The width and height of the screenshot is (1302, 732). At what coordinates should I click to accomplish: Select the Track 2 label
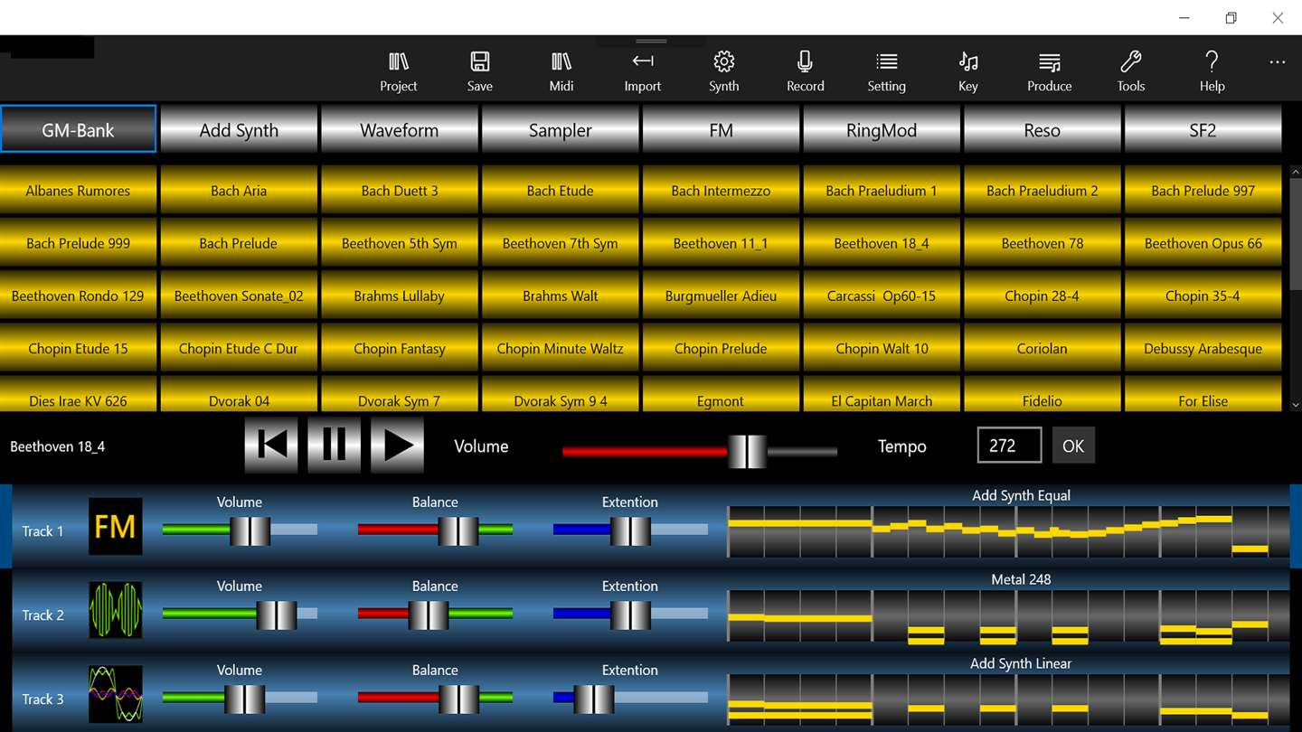pos(42,615)
